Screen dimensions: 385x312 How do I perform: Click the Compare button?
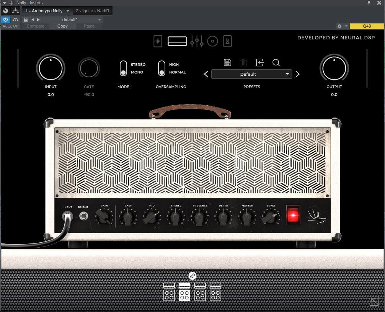tap(36, 26)
